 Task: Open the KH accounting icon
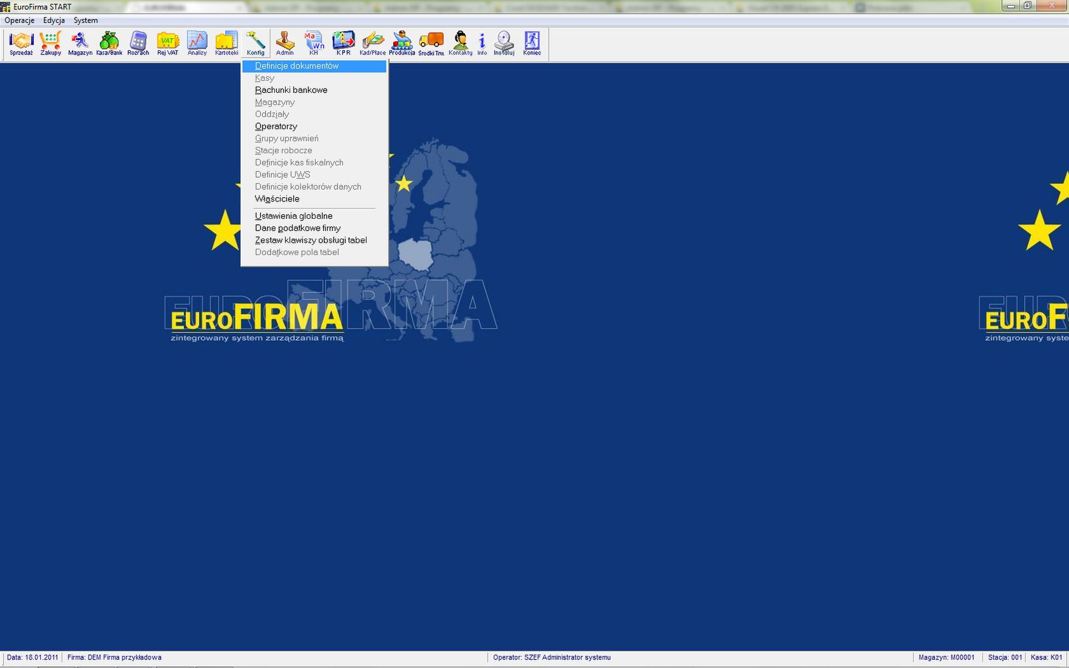pos(314,44)
